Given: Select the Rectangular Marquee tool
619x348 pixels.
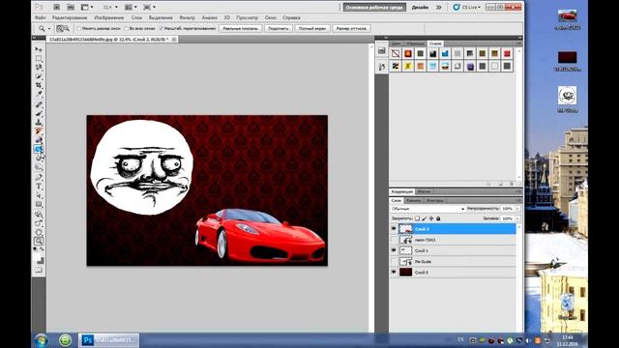Looking at the screenshot, I should click(x=39, y=58).
